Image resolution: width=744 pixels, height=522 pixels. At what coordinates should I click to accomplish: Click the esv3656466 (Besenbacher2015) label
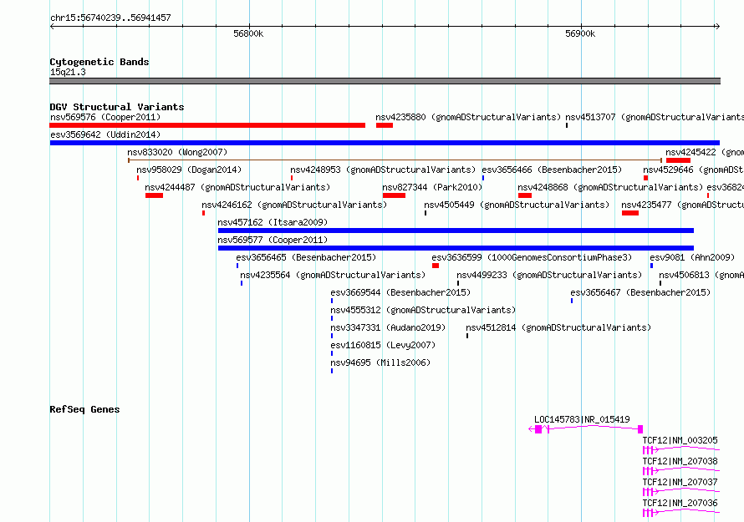[552, 170]
